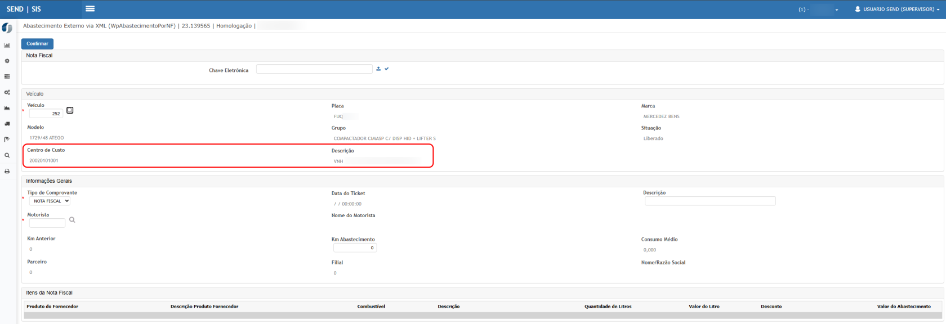This screenshot has width=946, height=324.
Task: Click the Combustível column header
Action: pos(371,307)
